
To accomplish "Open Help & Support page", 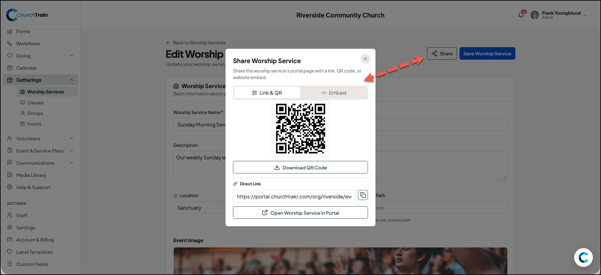I will [x=33, y=187].
